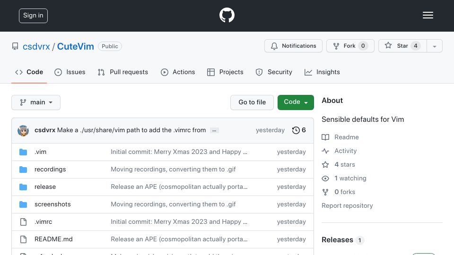The height and width of the screenshot is (255, 454).
Task: Open .vim row's Initial commit message
Action: pyautogui.click(x=179, y=152)
